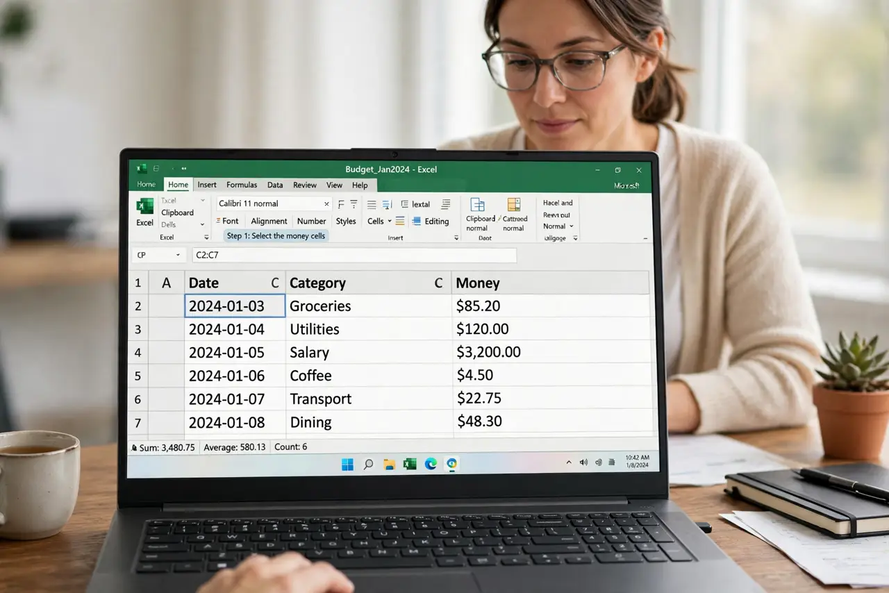Click the Font button
The height and width of the screenshot is (593, 889).
point(227,222)
